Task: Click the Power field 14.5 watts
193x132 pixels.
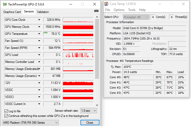Action: (138, 72)
